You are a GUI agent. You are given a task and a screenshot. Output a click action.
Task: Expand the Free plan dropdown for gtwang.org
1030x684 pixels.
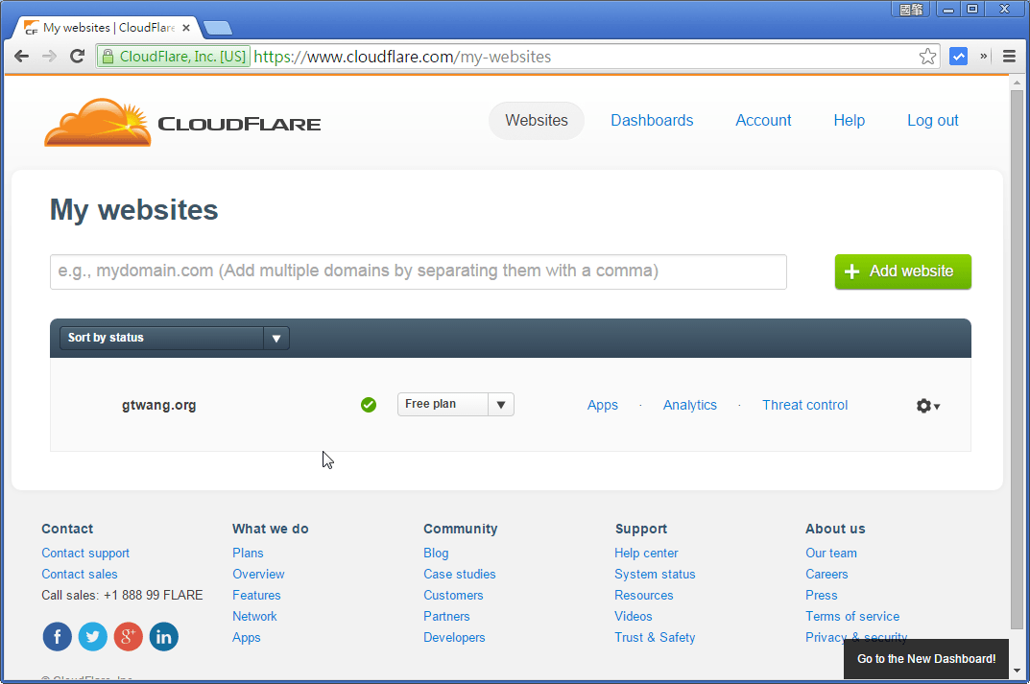[x=500, y=404]
